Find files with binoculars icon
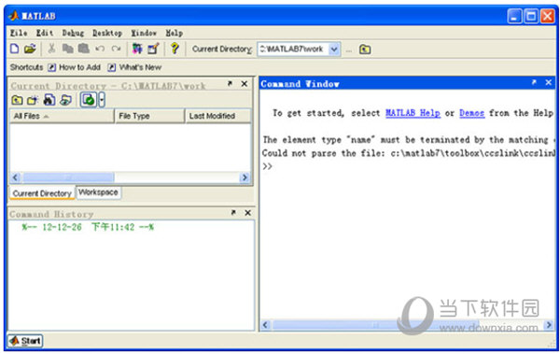This screenshot has width=560, height=354. pos(49,100)
